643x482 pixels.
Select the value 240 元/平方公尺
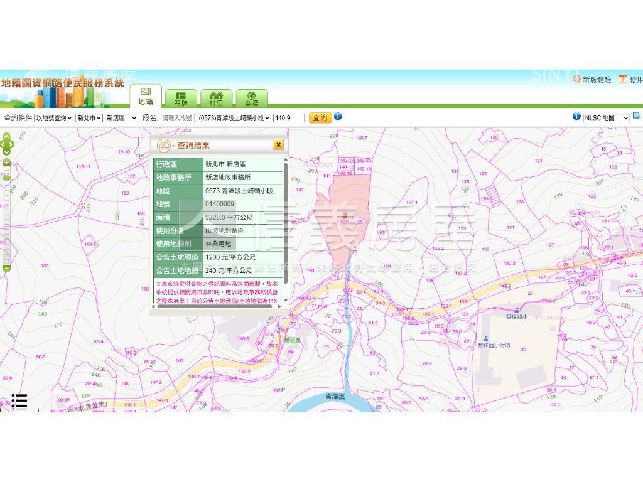coord(229,270)
